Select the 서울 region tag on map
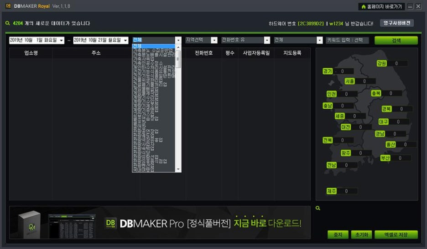This screenshot has height=249, width=427. (x=349, y=81)
